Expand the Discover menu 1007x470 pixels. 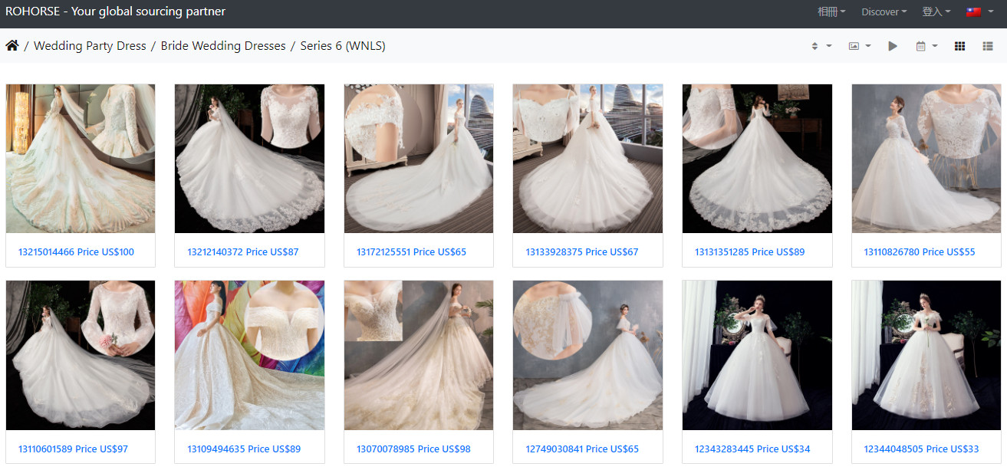point(884,12)
